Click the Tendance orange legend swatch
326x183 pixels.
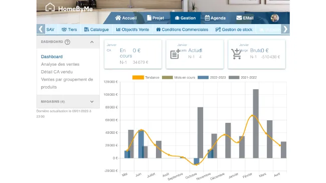click(x=138, y=77)
